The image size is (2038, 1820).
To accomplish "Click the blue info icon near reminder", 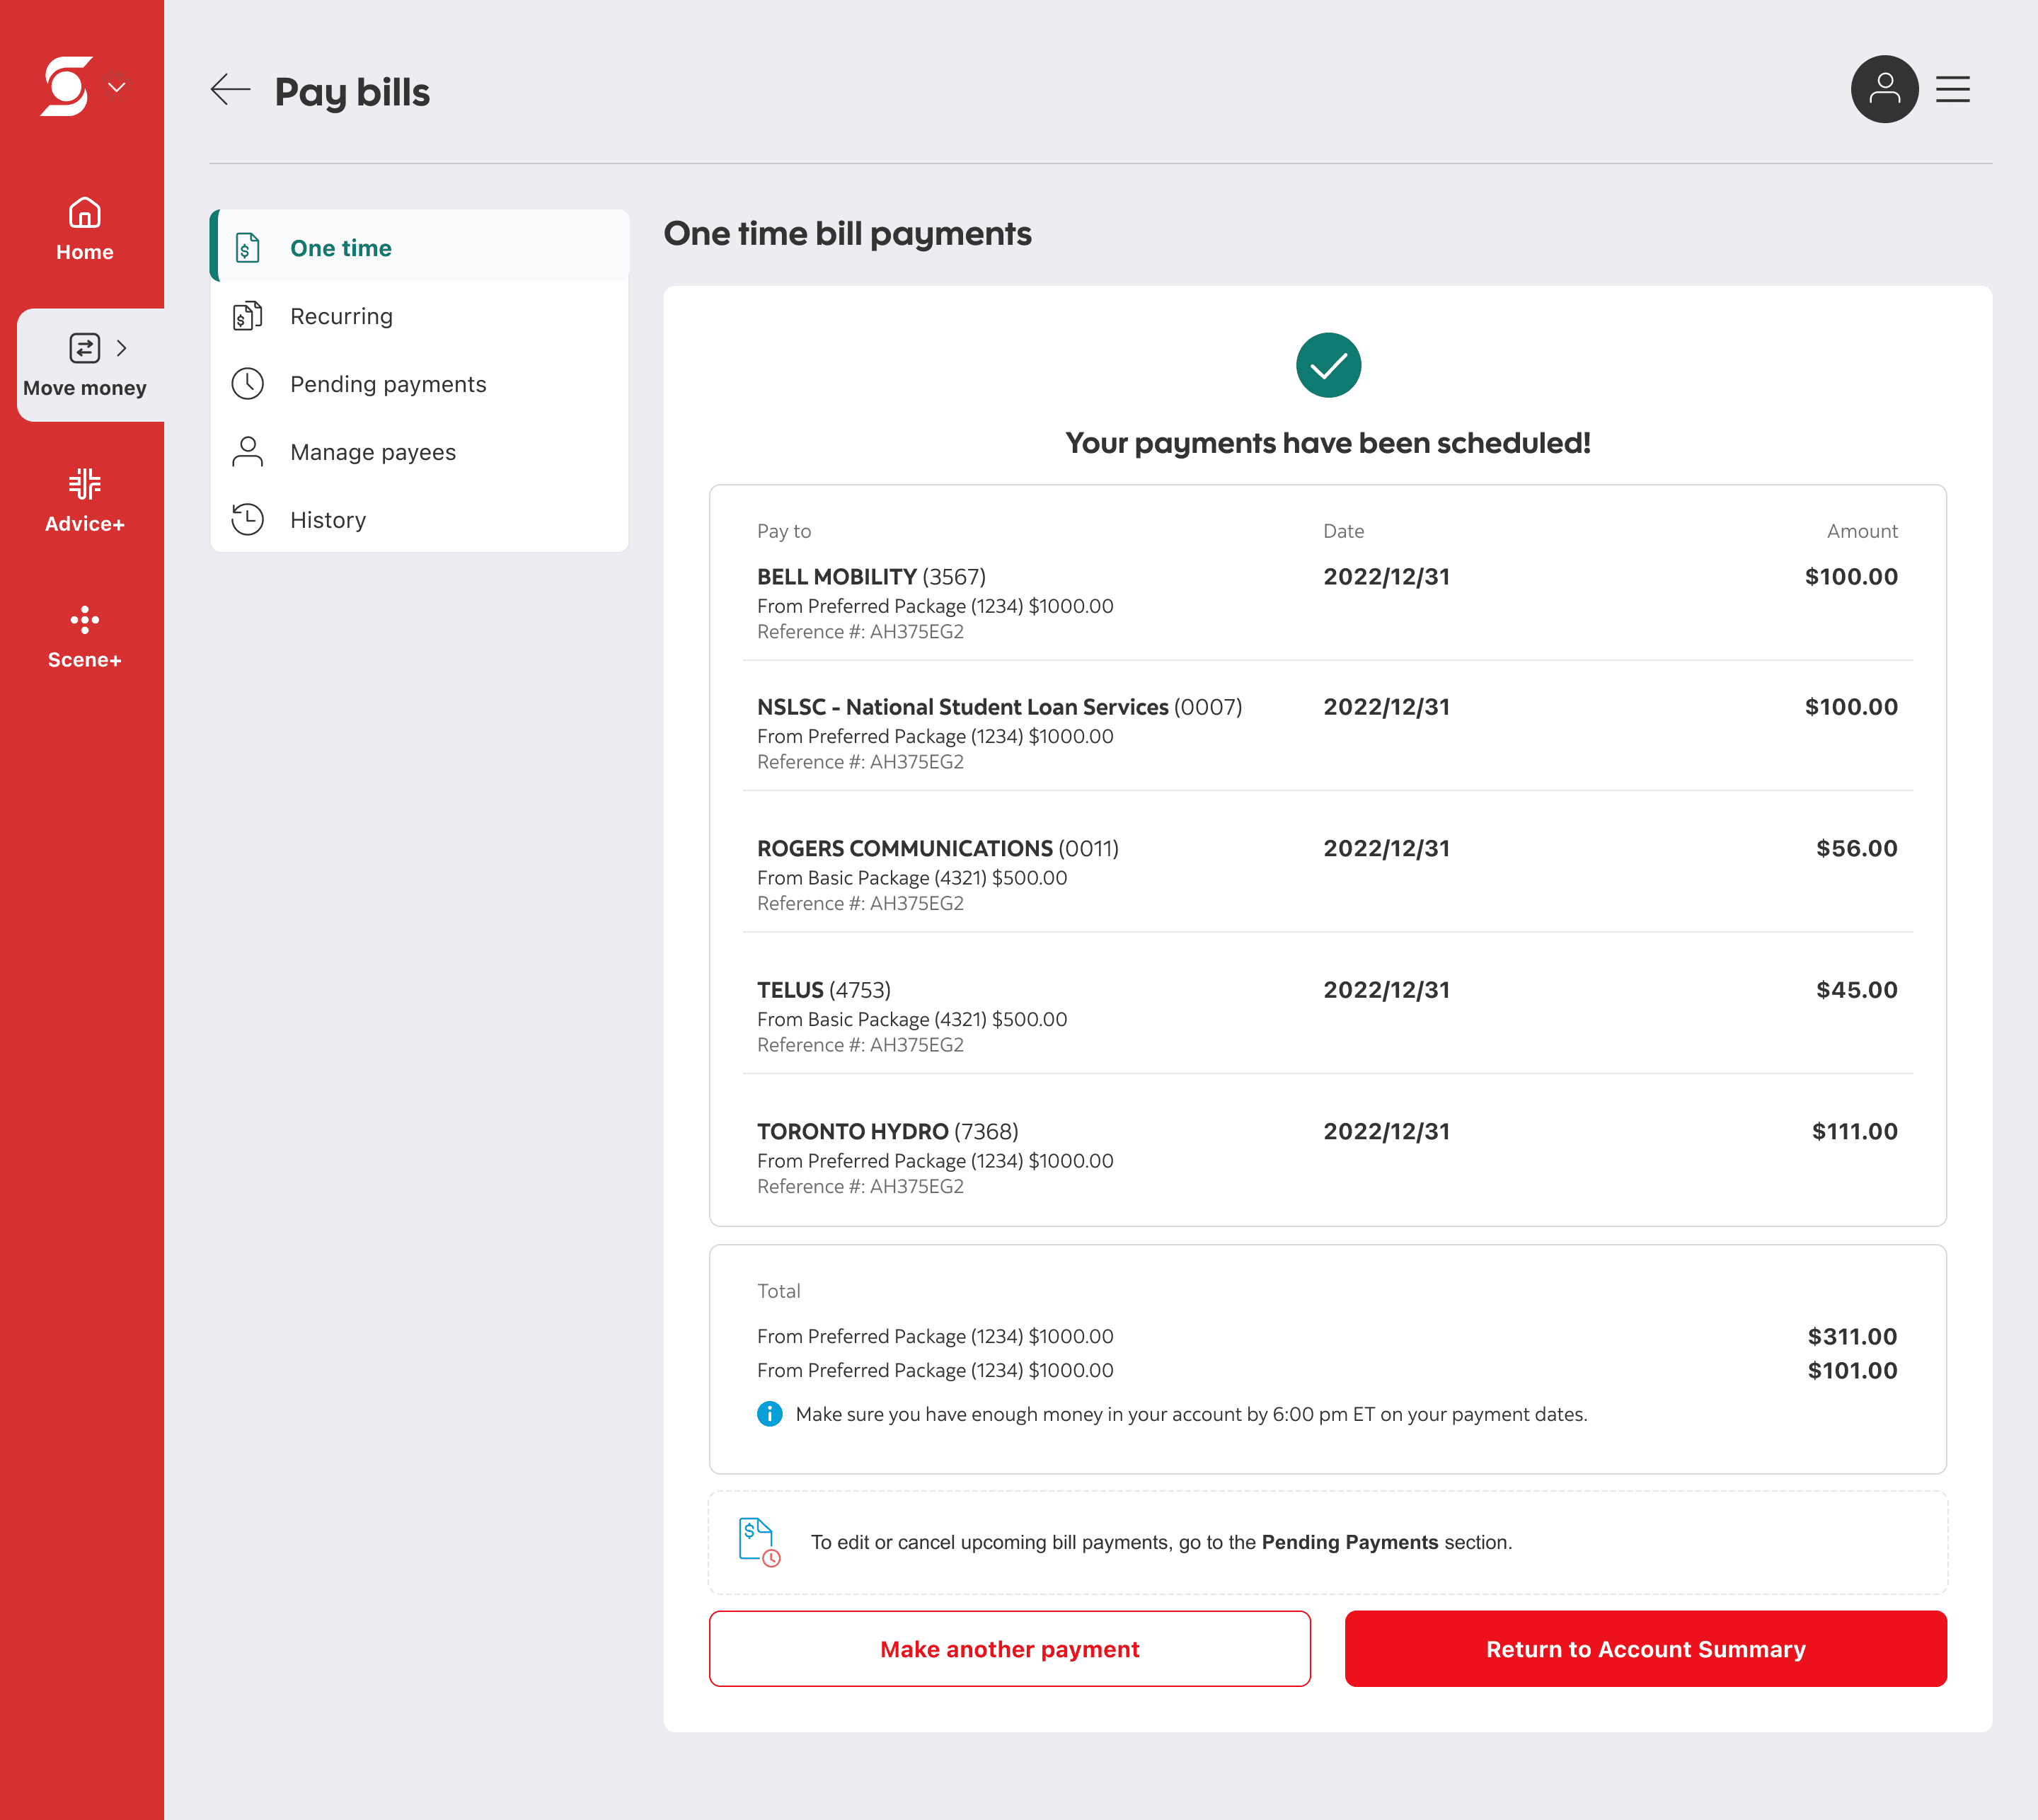I will pos(769,1414).
